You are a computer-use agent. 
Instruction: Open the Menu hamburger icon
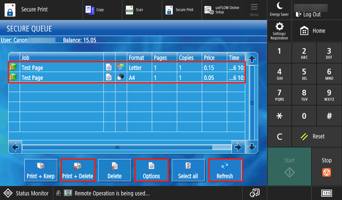254,10
